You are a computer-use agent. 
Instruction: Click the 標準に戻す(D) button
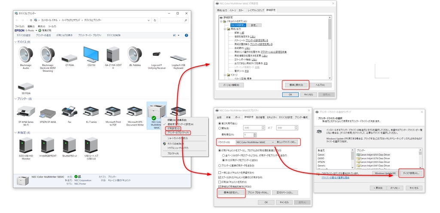[295, 85]
